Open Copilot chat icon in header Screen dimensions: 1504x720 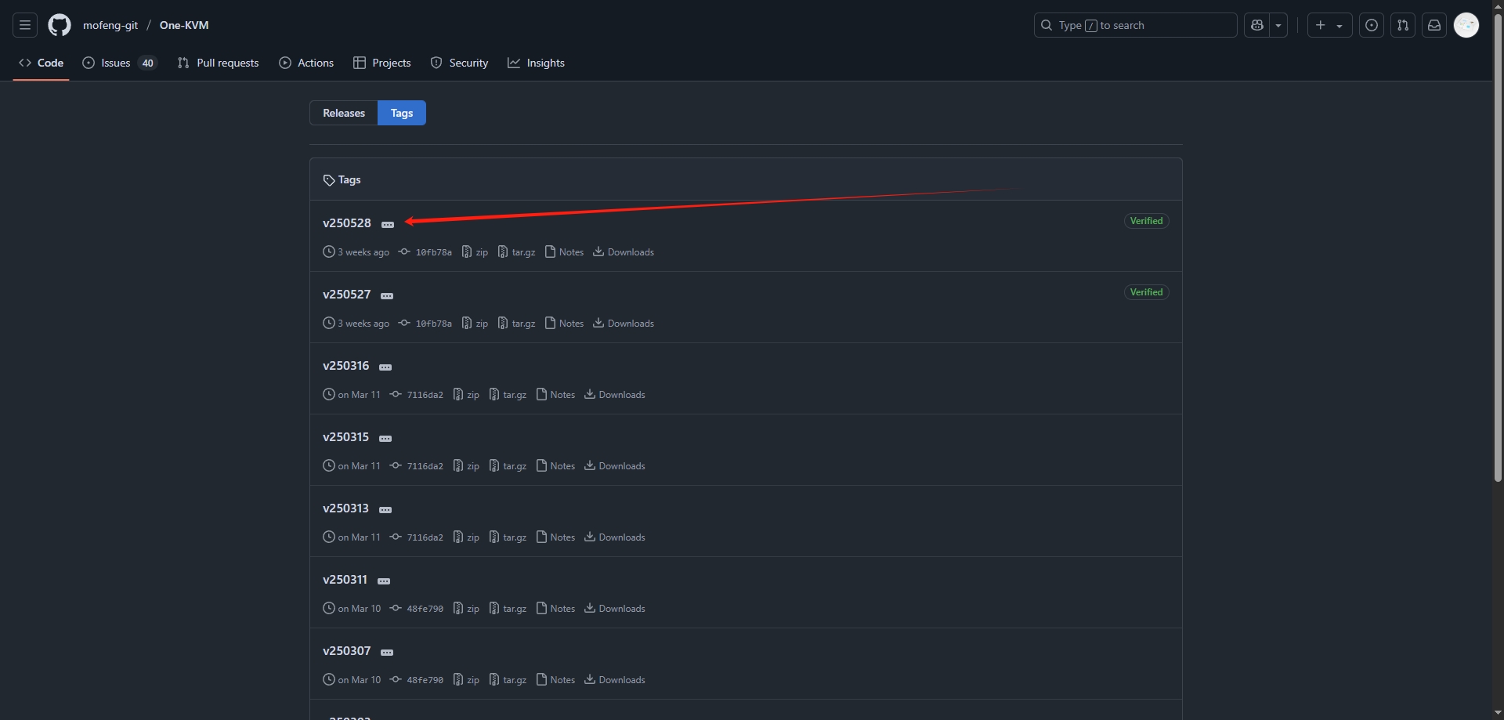1257,25
